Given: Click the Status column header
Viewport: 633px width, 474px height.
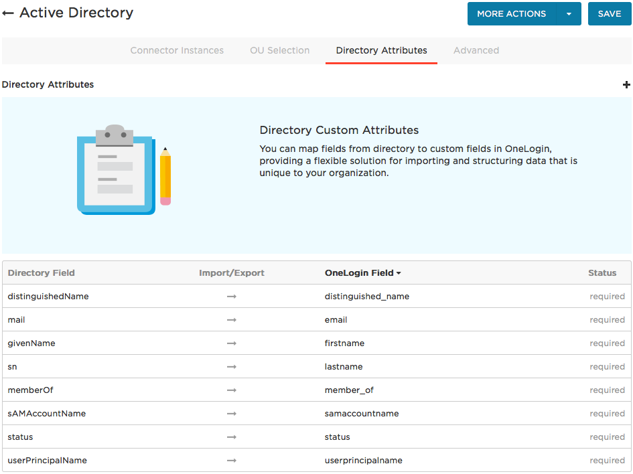Looking at the screenshot, I should [602, 272].
